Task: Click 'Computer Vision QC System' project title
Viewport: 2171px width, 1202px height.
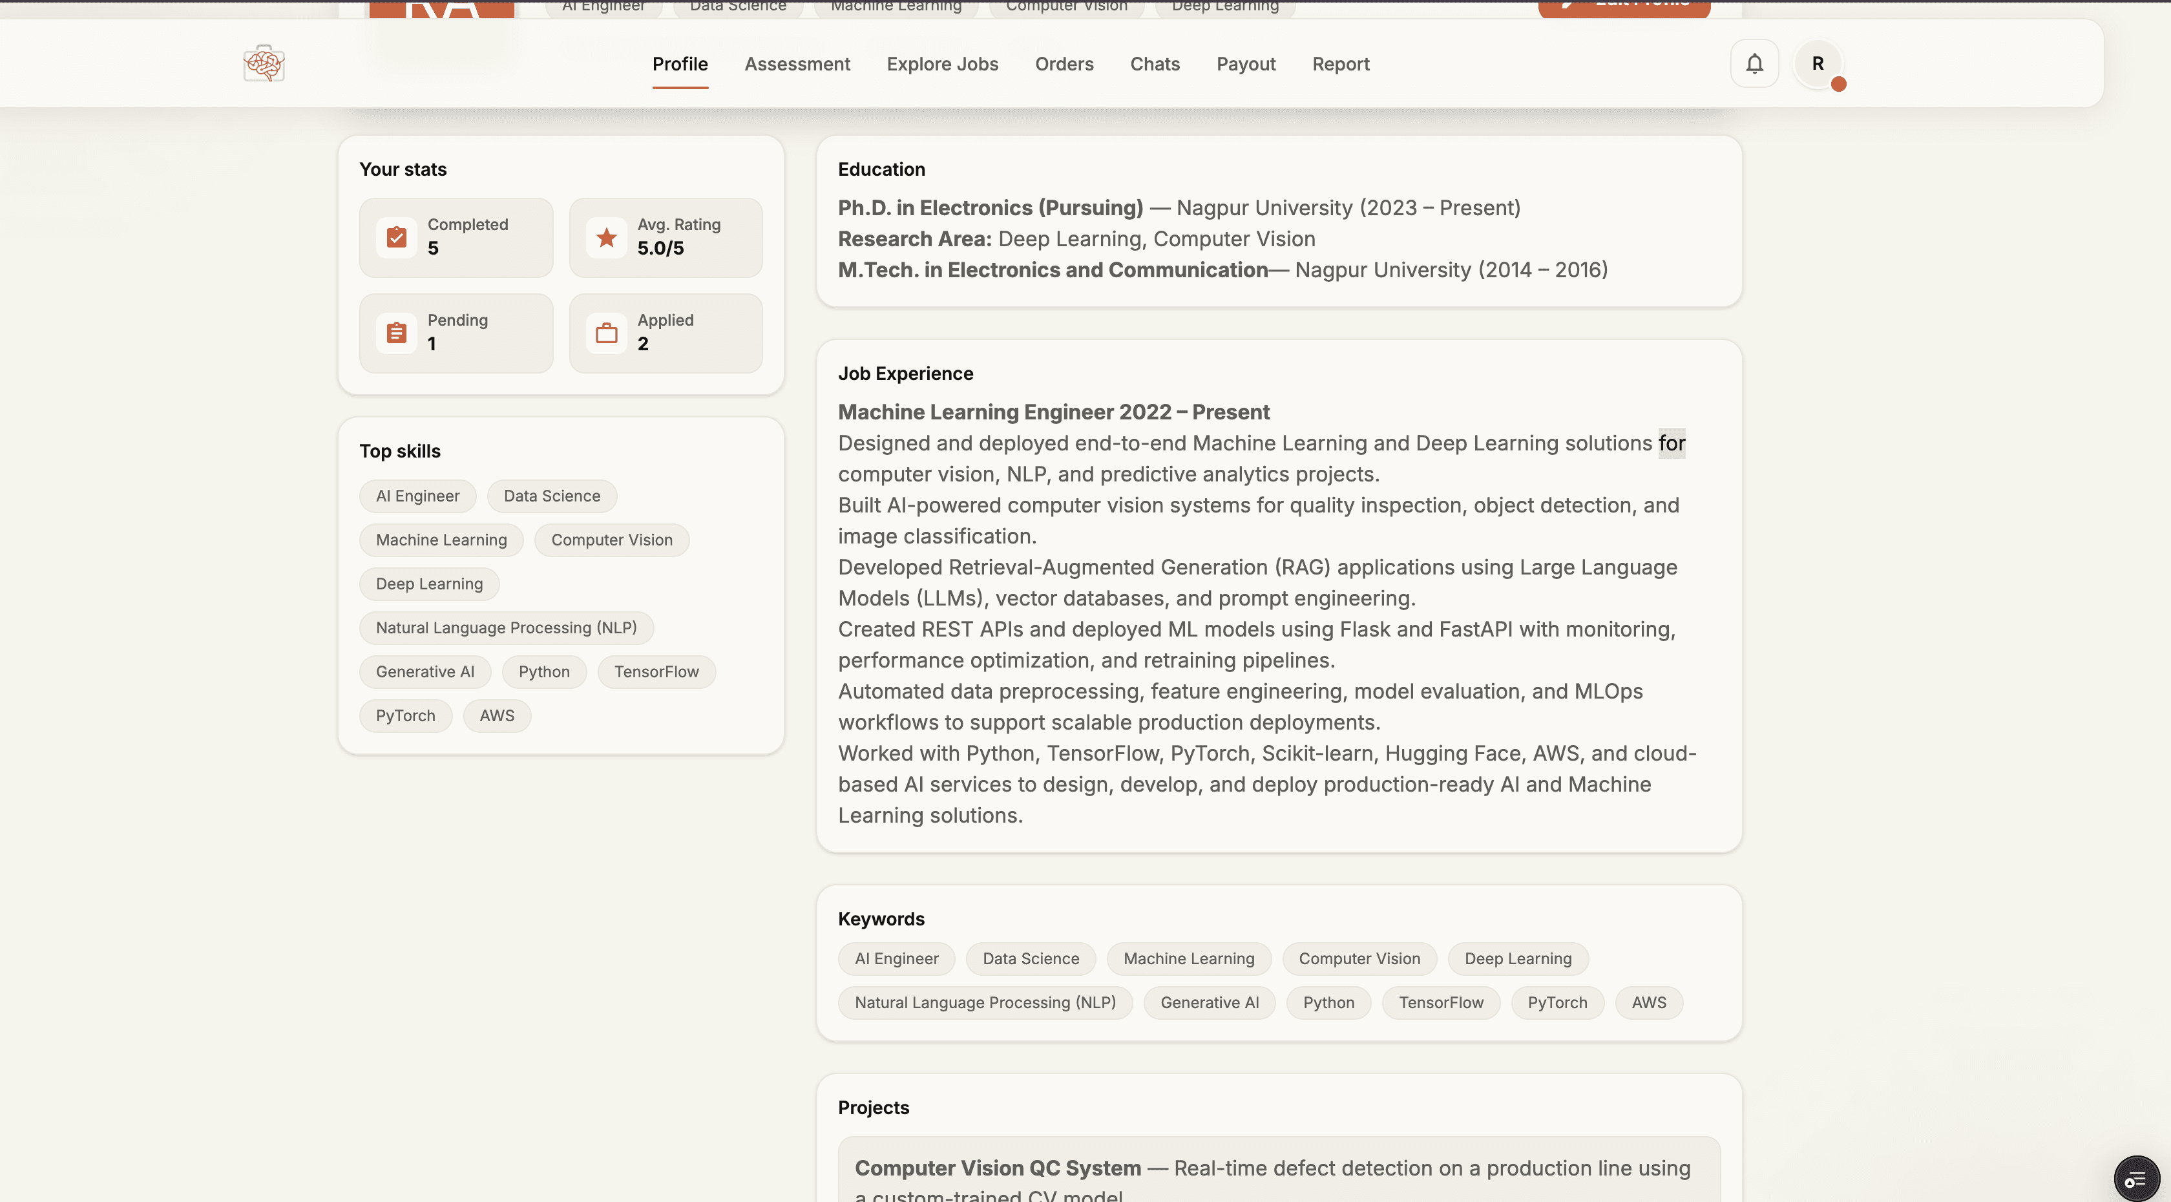Action: pyautogui.click(x=998, y=1168)
